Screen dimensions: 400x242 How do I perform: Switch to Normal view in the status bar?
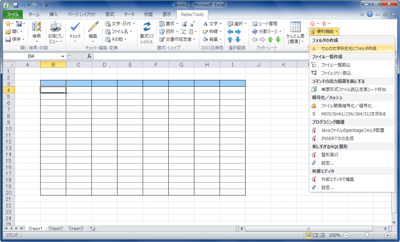click(309, 235)
